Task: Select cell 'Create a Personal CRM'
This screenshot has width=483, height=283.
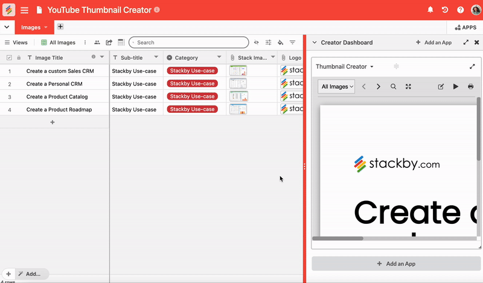Action: point(54,84)
